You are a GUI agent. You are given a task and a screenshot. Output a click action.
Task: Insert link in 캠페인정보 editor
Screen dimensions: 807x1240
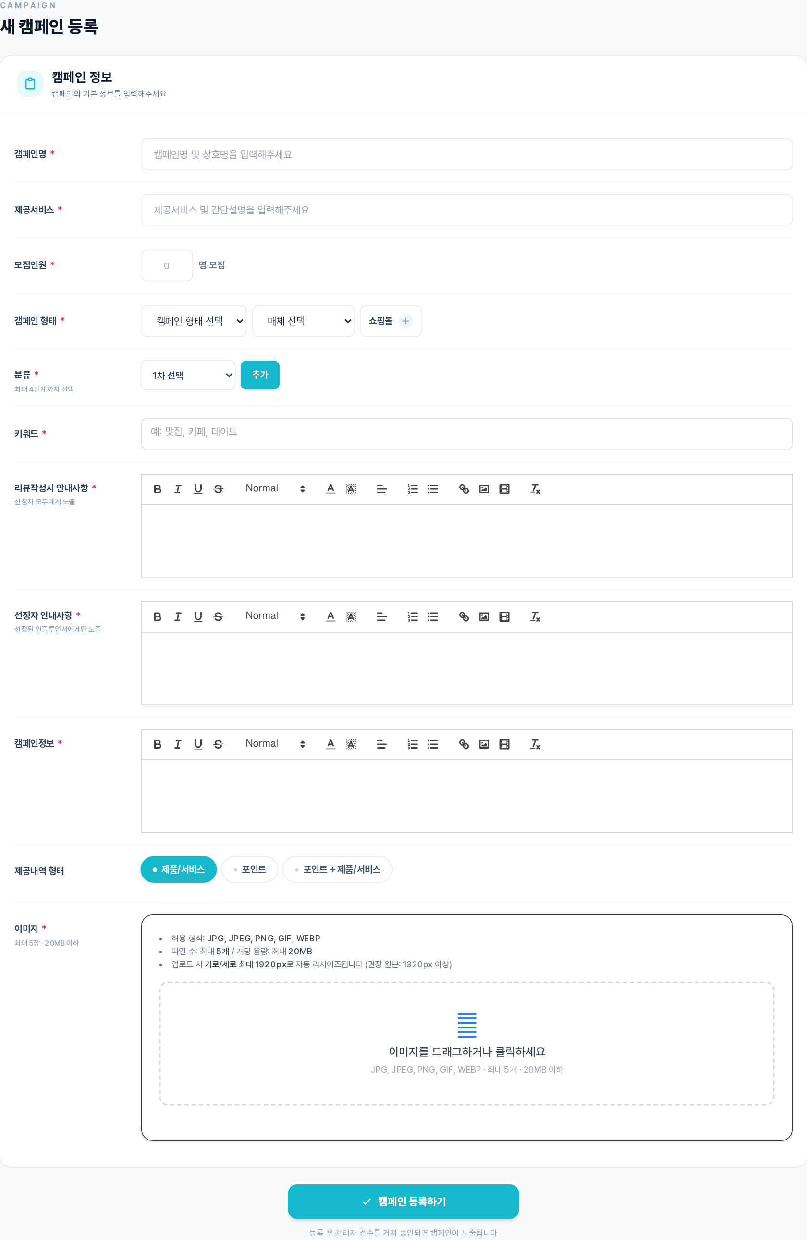point(464,744)
